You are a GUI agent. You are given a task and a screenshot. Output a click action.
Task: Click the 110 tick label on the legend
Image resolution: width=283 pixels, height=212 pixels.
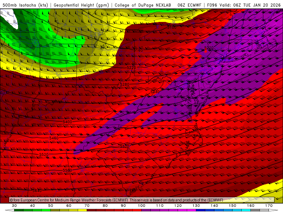point(160,206)
